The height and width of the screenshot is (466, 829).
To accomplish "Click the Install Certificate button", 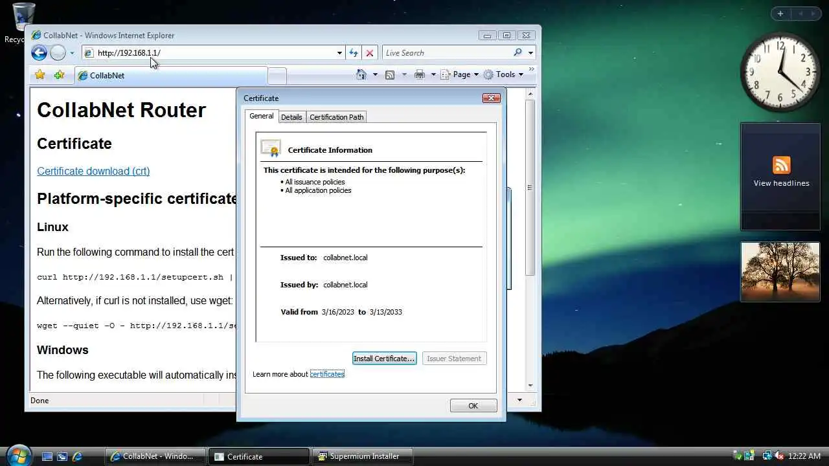I will click(384, 359).
